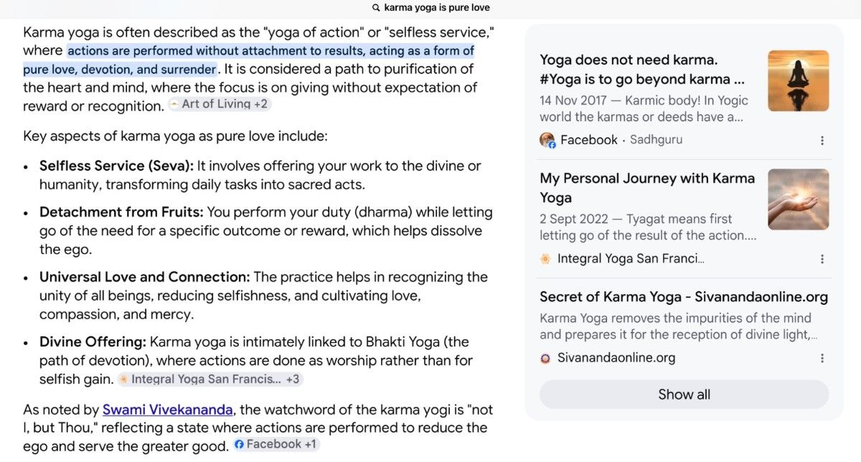Click the Facebook Sadhguru profile icon
Viewport: 861px width, 462px height.
pyautogui.click(x=547, y=140)
